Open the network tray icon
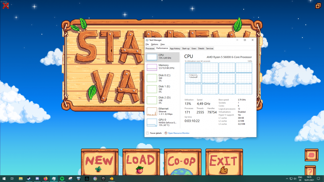Viewport: 324px width, 182px height. coord(291,178)
